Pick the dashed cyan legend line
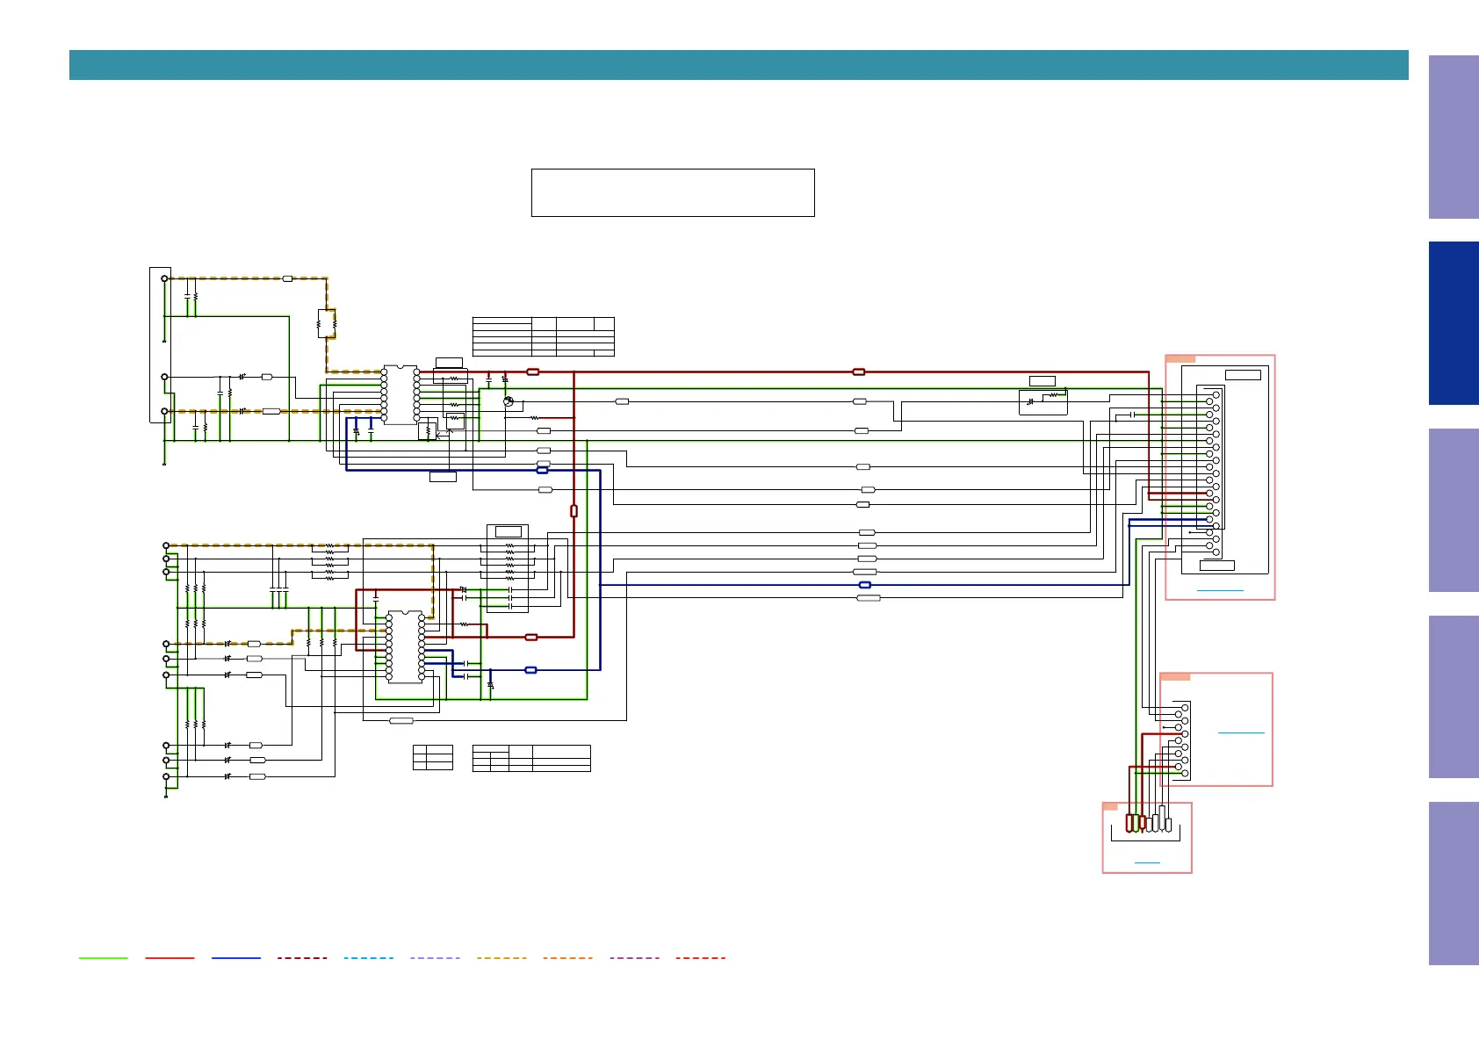This screenshot has width=1479, height=1046. click(369, 958)
